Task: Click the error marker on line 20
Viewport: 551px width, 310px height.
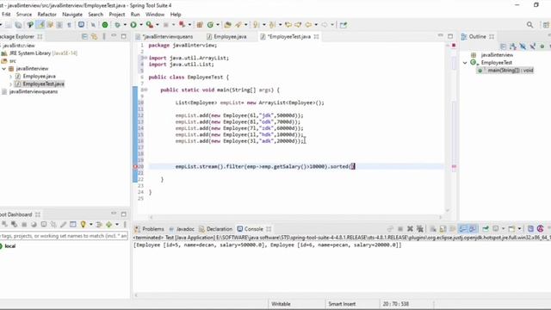Action: tap(135, 166)
